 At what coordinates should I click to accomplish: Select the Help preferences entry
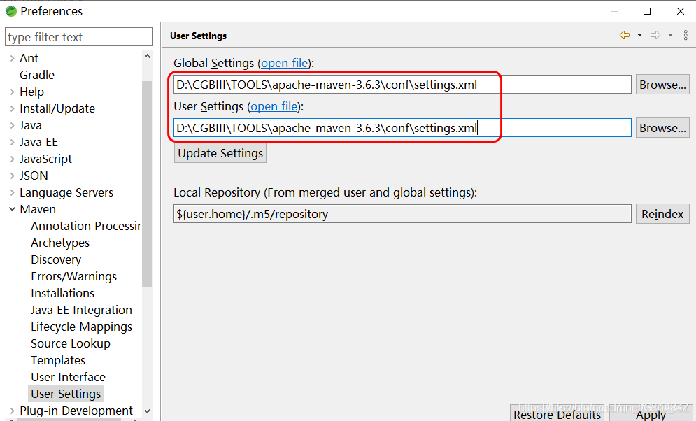(31, 92)
